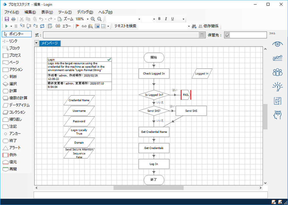Select the ポインター tool
288x205 pixels.
(x=16, y=34)
